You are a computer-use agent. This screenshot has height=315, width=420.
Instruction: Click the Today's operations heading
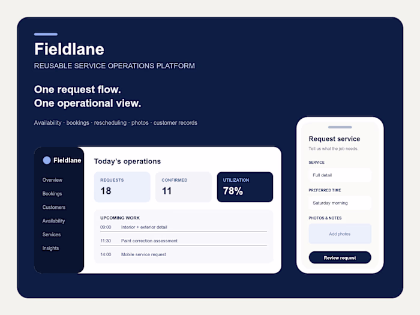coord(127,161)
